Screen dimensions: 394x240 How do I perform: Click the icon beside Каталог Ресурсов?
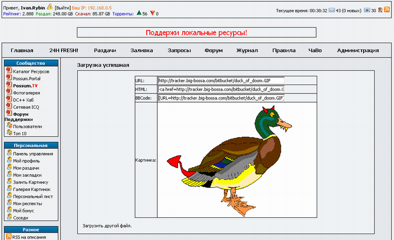pyautogui.click(x=9, y=70)
